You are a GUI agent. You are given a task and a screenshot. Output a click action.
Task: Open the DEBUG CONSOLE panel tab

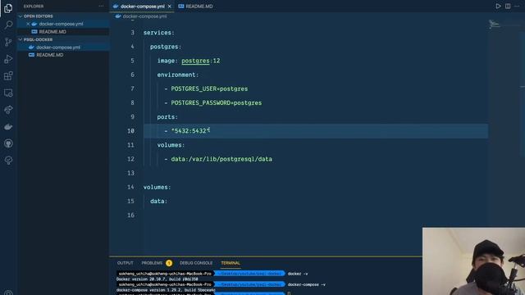pyautogui.click(x=196, y=263)
